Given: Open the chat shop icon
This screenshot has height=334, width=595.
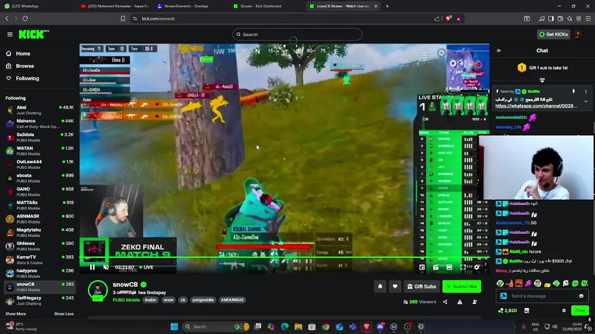Looking at the screenshot, I should [527, 311].
